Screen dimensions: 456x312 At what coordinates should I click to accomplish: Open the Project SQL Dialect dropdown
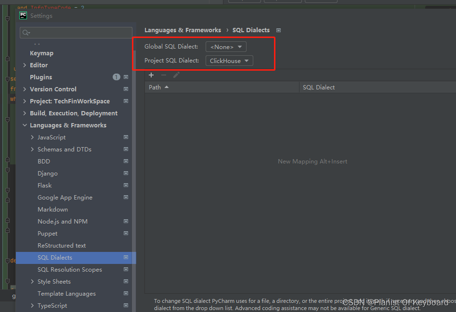(229, 61)
